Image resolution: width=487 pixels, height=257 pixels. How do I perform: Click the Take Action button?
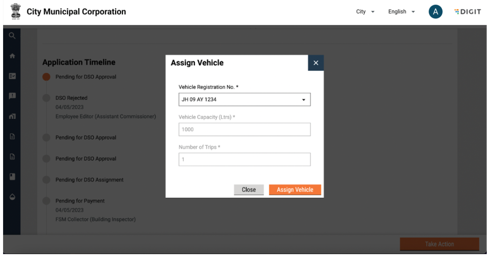[x=439, y=244]
